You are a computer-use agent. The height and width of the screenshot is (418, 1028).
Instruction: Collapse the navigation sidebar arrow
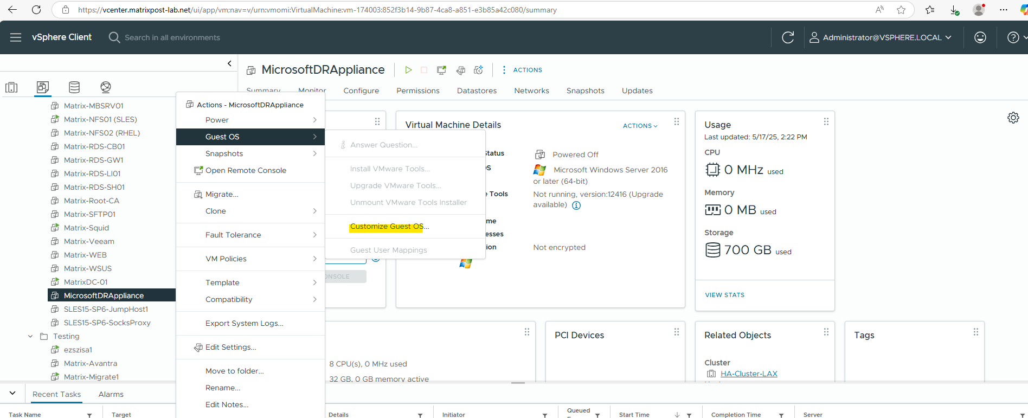pyautogui.click(x=229, y=63)
